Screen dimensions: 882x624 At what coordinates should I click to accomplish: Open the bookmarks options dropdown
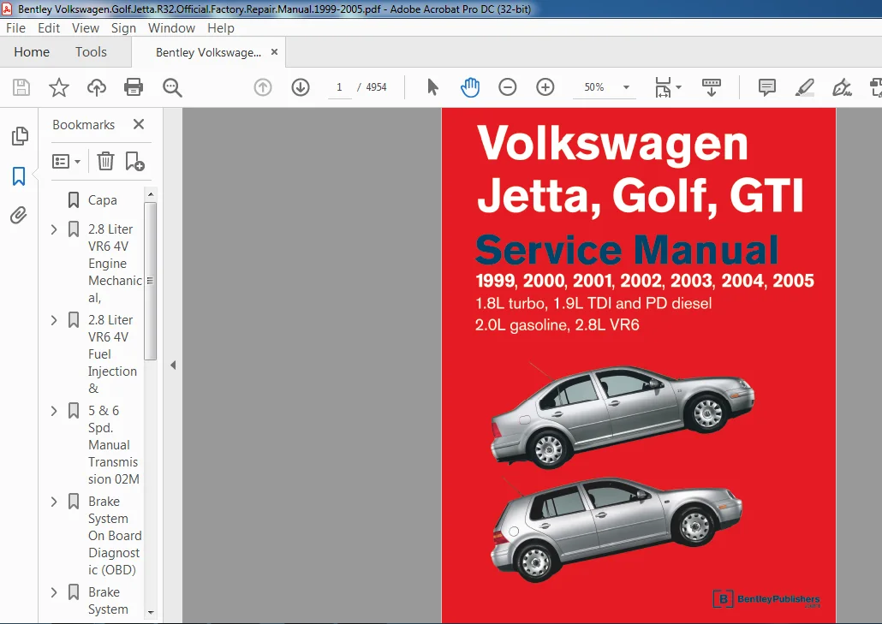66,161
